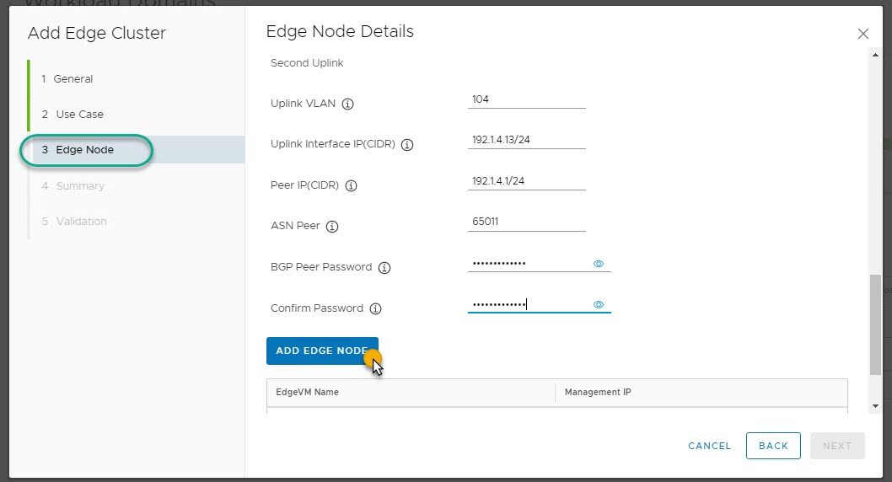Close the Add Edge Cluster dialog
Viewport: 892px width, 482px height.
coord(862,34)
